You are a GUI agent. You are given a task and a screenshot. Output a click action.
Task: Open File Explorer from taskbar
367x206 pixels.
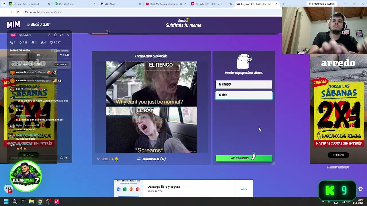(x=32, y=201)
